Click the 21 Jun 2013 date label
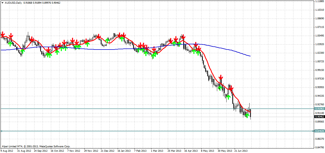 pyautogui.click(x=241, y=151)
